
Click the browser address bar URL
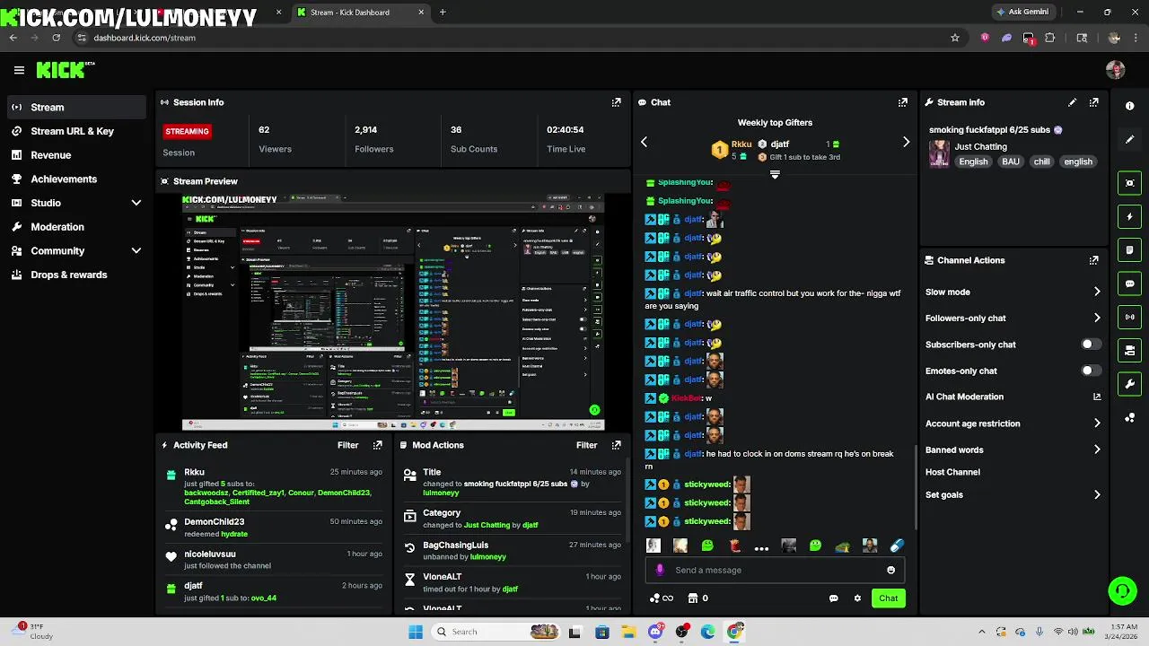[145, 38]
